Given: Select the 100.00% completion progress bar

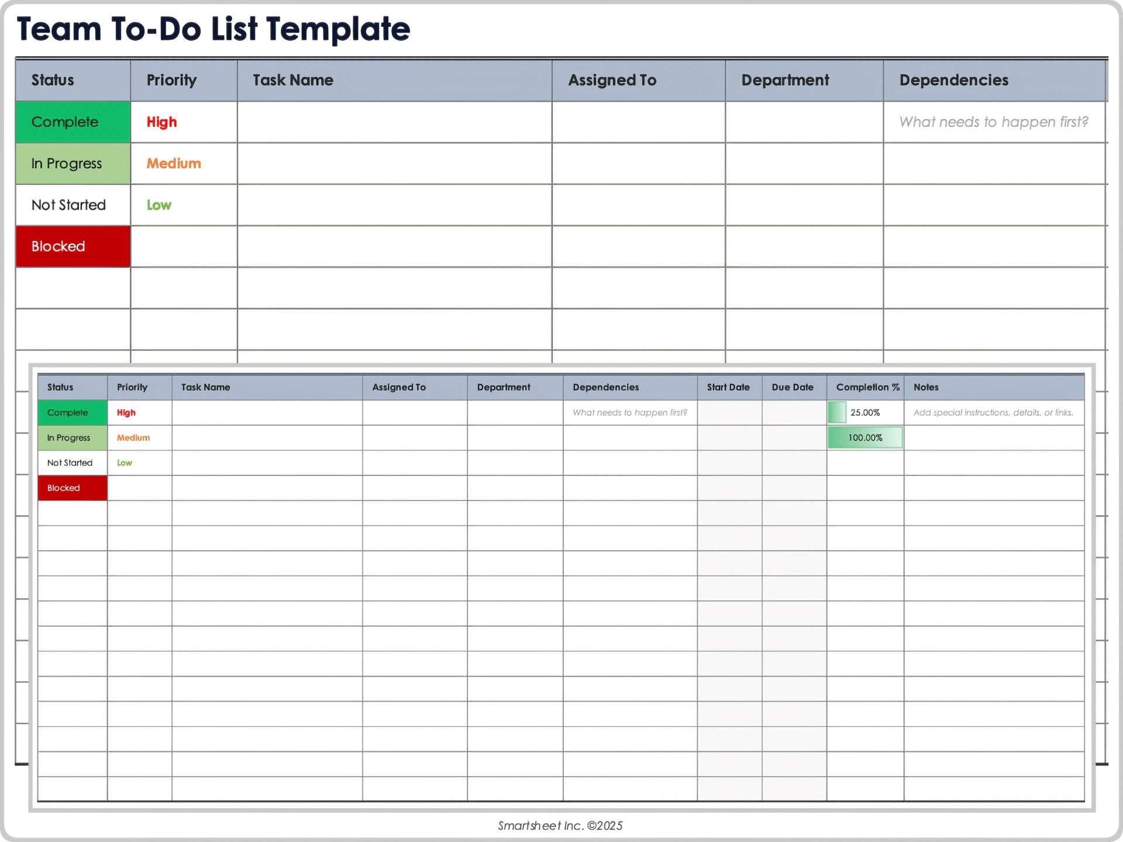Looking at the screenshot, I should (864, 437).
